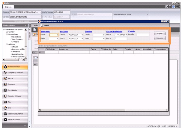Open the Artículos Hasta dropdown
Image resolution: width=182 pixels, height=130 pixels.
pyautogui.click(x=82, y=39)
